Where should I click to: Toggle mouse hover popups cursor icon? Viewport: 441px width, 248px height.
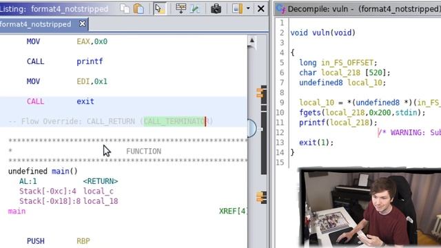coord(160,9)
